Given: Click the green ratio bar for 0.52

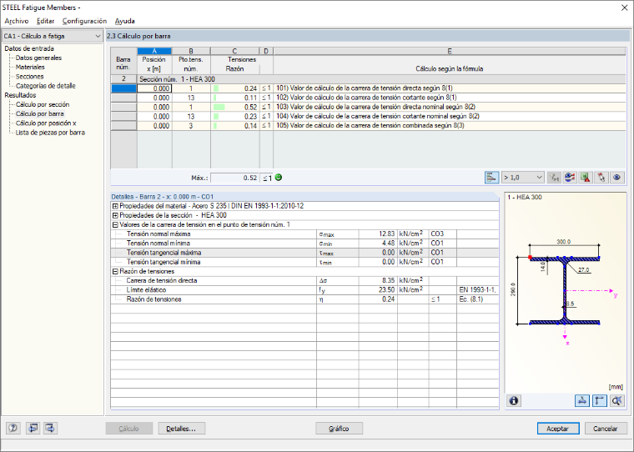Looking at the screenshot, I should point(219,107).
